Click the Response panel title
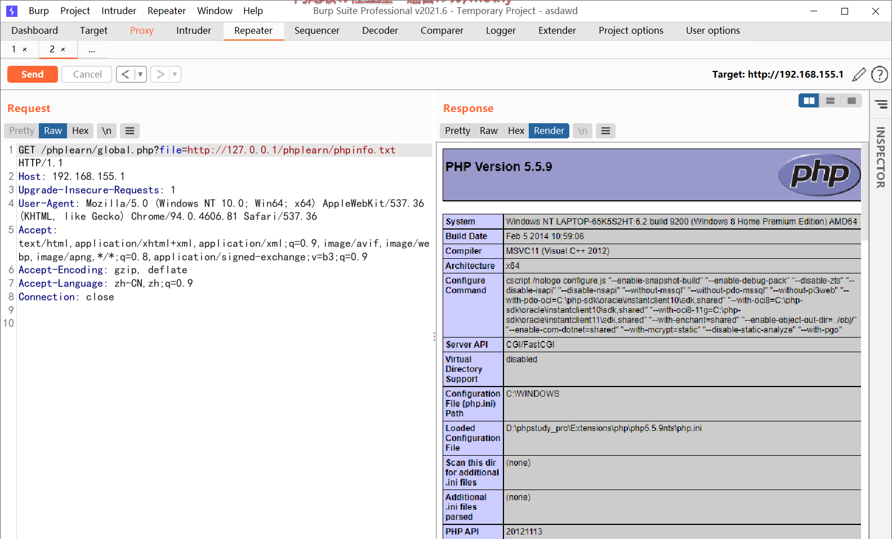This screenshot has width=892, height=539. click(468, 109)
